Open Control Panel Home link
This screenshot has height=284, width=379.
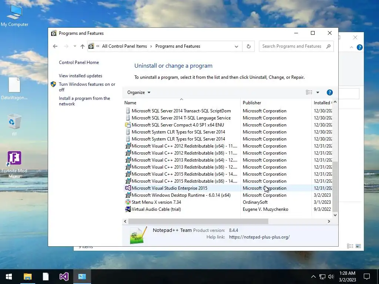[79, 62]
